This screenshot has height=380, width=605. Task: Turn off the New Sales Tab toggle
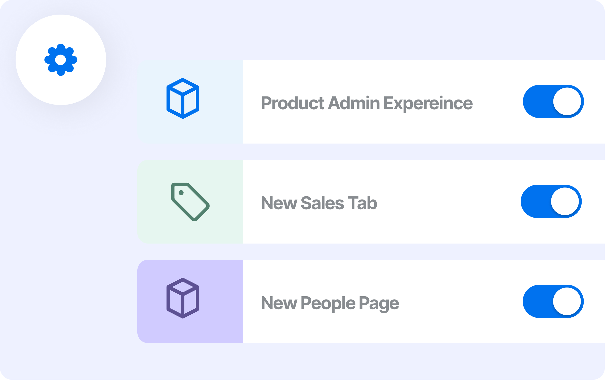pos(551,201)
